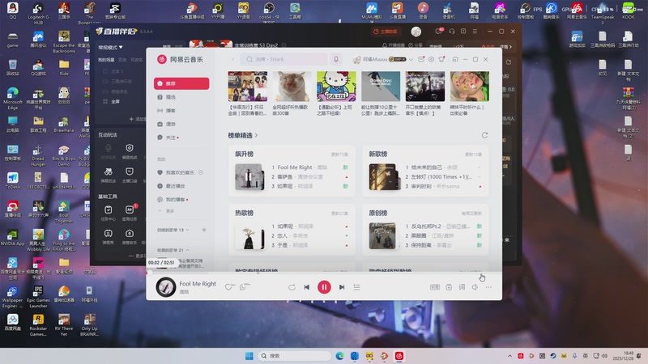Screen dimensions: 648x364
Task: Open the headset support icon in 直播伴侣
Action: (452, 32)
